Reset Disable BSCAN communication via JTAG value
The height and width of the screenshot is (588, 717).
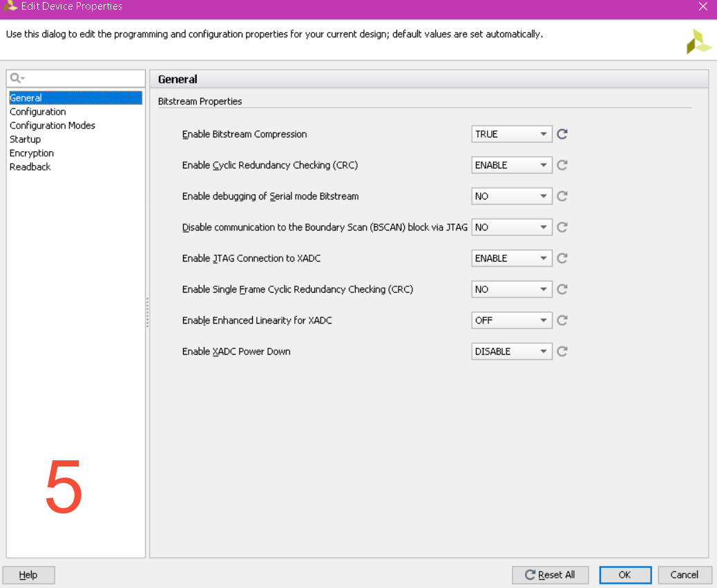(x=562, y=227)
